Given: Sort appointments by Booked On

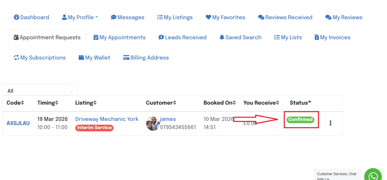Looking at the screenshot, I should [x=220, y=102].
